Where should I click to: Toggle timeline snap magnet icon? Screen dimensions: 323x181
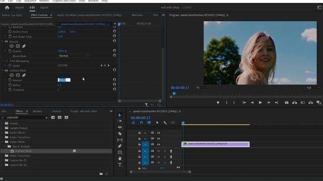pyautogui.click(x=141, y=123)
